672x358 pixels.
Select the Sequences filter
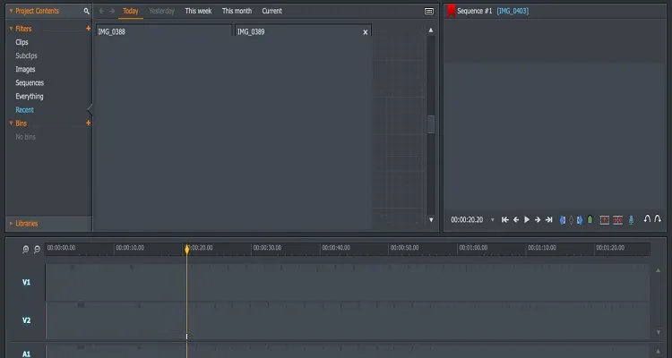[30, 82]
